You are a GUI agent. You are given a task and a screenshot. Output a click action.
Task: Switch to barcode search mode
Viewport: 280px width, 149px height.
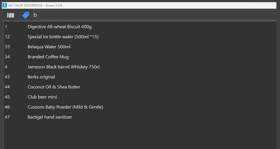tap(11, 15)
